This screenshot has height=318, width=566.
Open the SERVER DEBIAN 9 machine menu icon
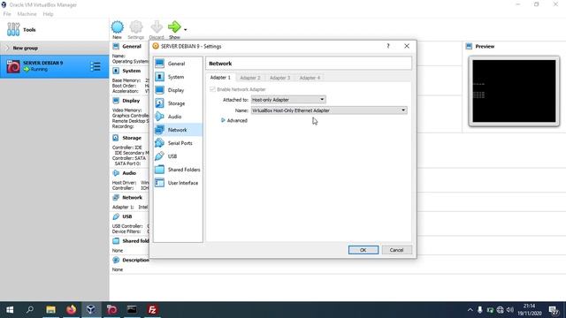click(96, 66)
